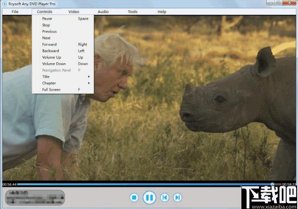Select Volume Down in the menu
This screenshot has width=298, height=209.
pyautogui.click(x=63, y=64)
